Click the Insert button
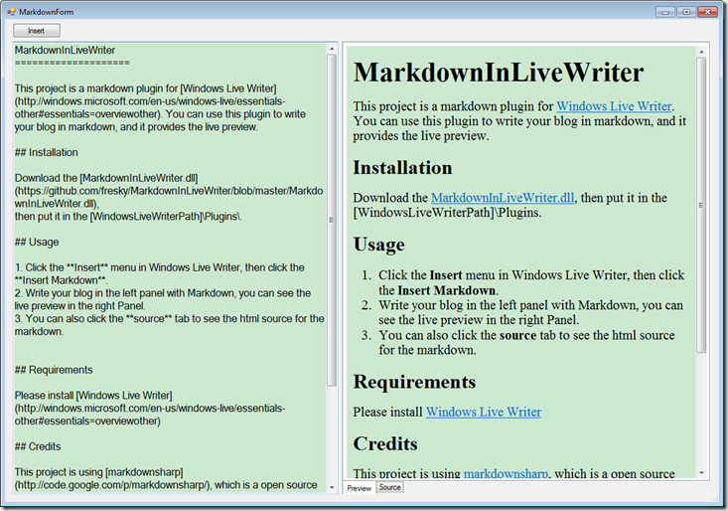Image resolution: width=728 pixels, height=511 pixels. pyautogui.click(x=37, y=31)
